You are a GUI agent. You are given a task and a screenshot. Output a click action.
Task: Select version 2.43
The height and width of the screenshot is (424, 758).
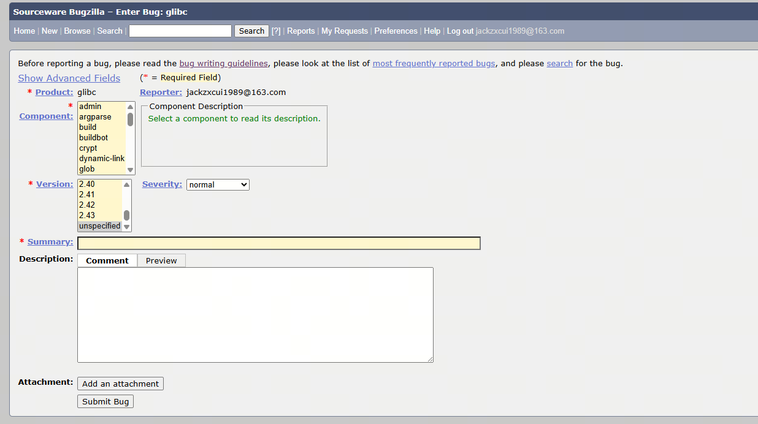[100, 216]
